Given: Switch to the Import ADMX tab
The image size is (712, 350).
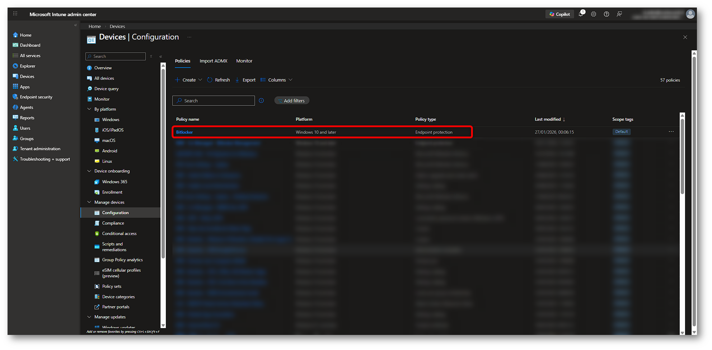Looking at the screenshot, I should 214,61.
